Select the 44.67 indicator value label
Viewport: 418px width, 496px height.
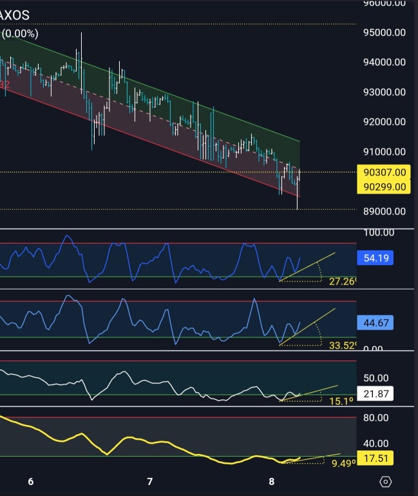point(375,322)
